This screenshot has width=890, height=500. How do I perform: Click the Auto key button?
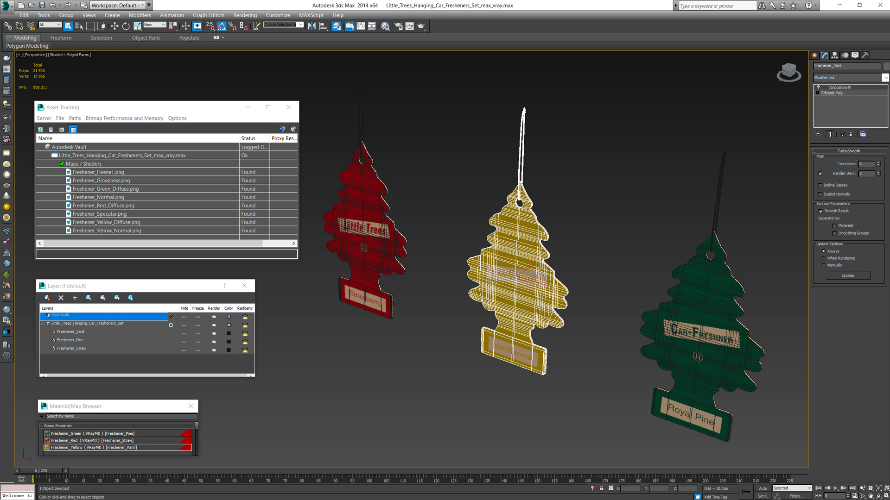[763, 488]
